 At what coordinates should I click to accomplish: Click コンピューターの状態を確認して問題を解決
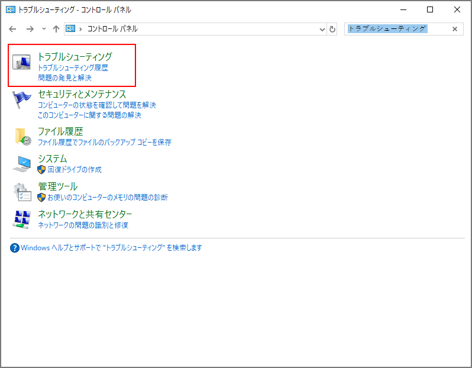click(97, 105)
